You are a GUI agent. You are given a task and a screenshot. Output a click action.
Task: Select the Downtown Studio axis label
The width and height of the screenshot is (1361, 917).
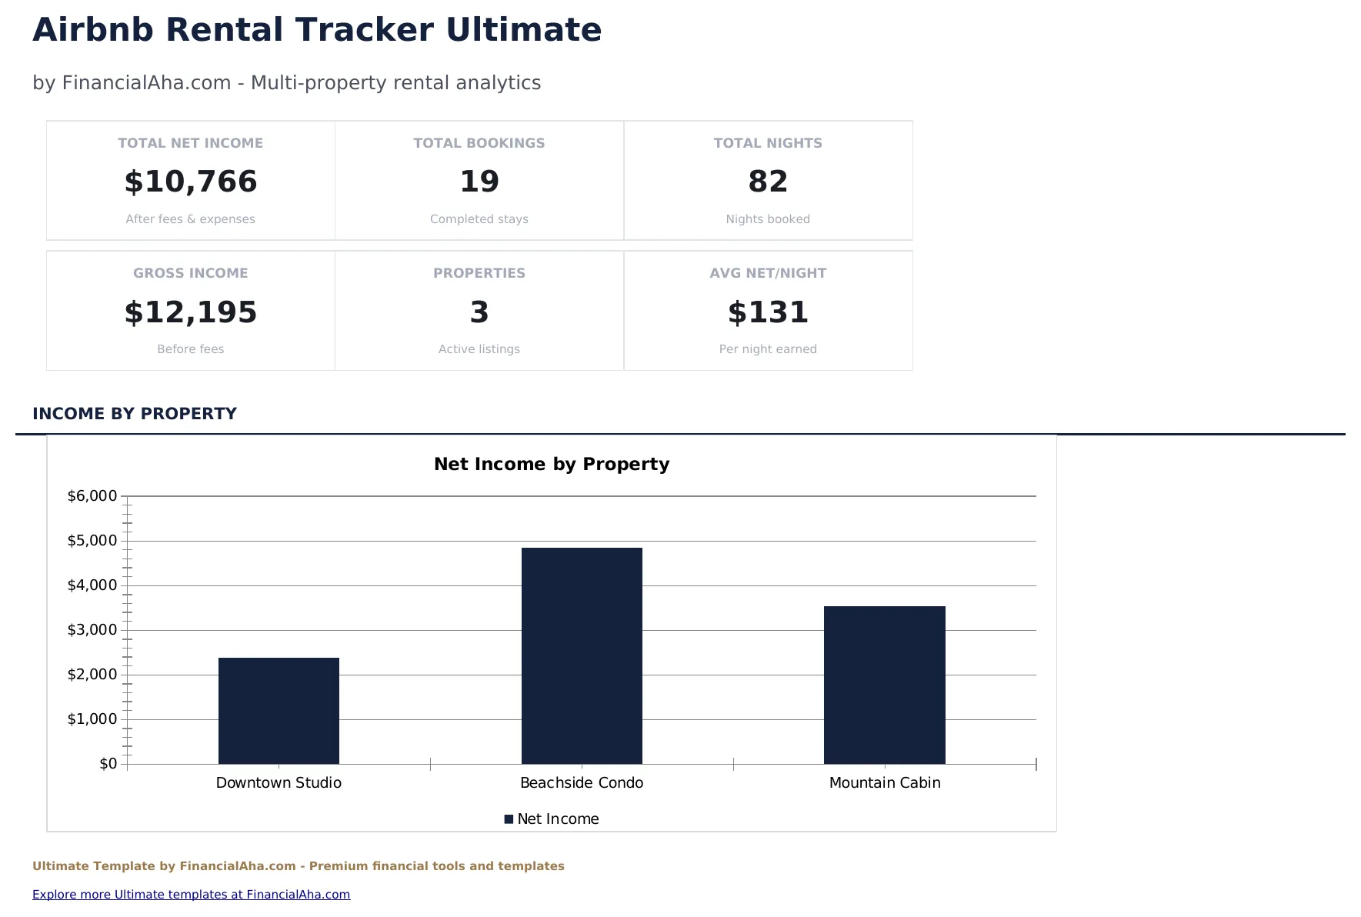[279, 782]
